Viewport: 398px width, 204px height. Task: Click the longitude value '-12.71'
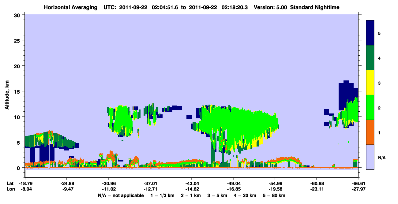(150, 189)
